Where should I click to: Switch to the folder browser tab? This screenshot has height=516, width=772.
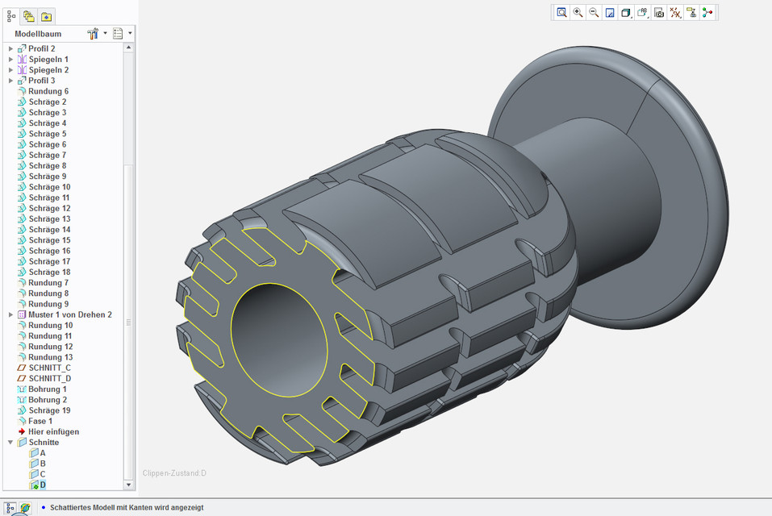click(29, 15)
